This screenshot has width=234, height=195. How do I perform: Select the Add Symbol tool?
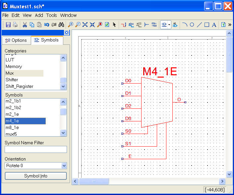164,25
